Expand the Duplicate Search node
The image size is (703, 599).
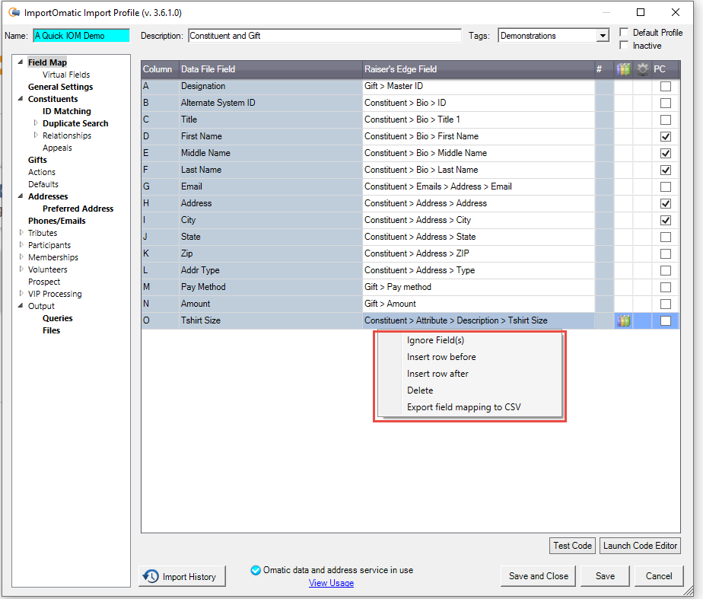pyautogui.click(x=34, y=123)
